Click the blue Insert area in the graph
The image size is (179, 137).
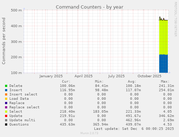pos(164,64)
